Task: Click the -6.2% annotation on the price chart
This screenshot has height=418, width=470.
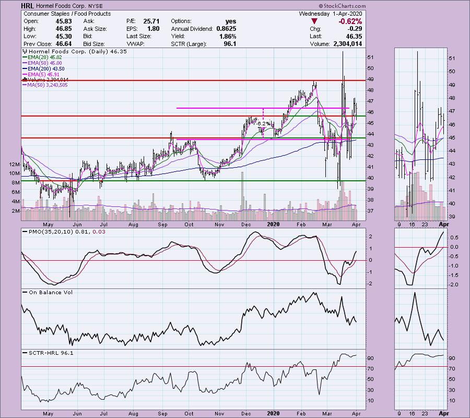Action: coord(263,123)
